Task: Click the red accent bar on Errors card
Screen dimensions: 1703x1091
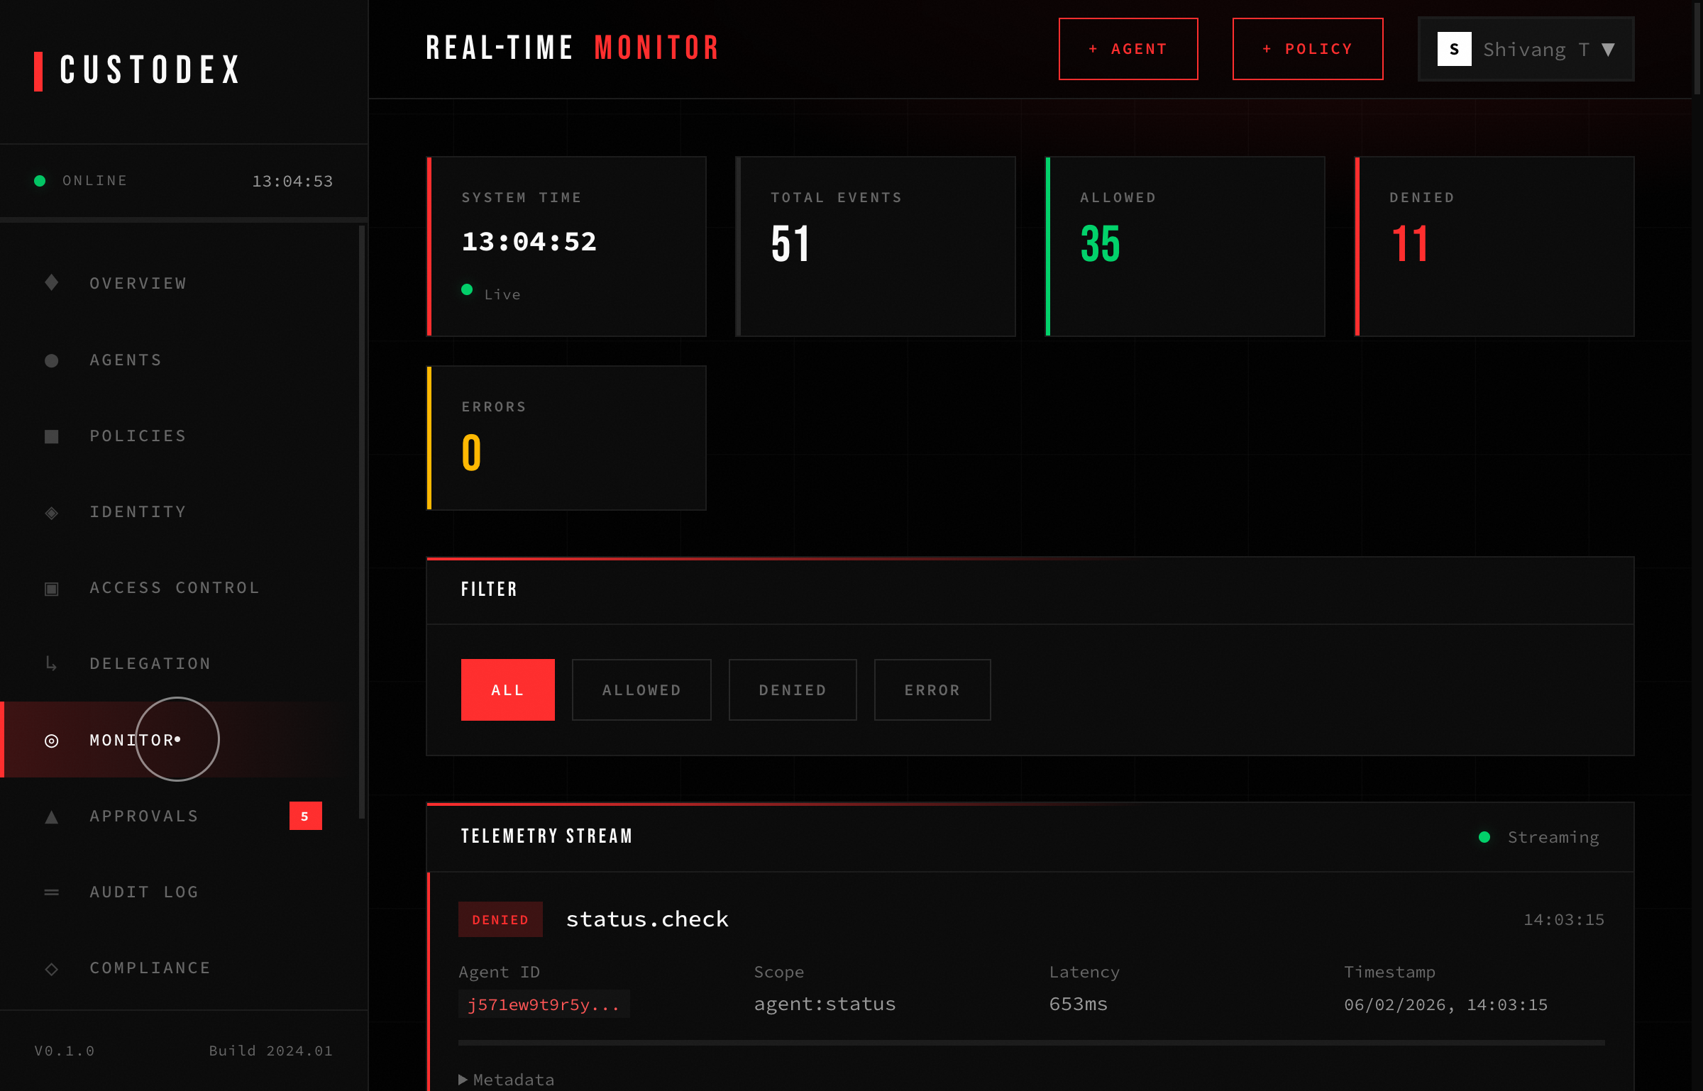Action: (429, 438)
